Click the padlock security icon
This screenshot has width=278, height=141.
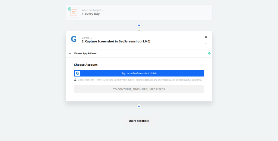(x=75, y=80)
